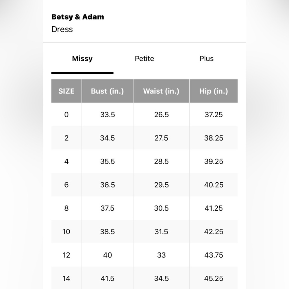The width and height of the screenshot is (289, 289).
Task: Click the Hip (in.) column header
Action: point(214,91)
